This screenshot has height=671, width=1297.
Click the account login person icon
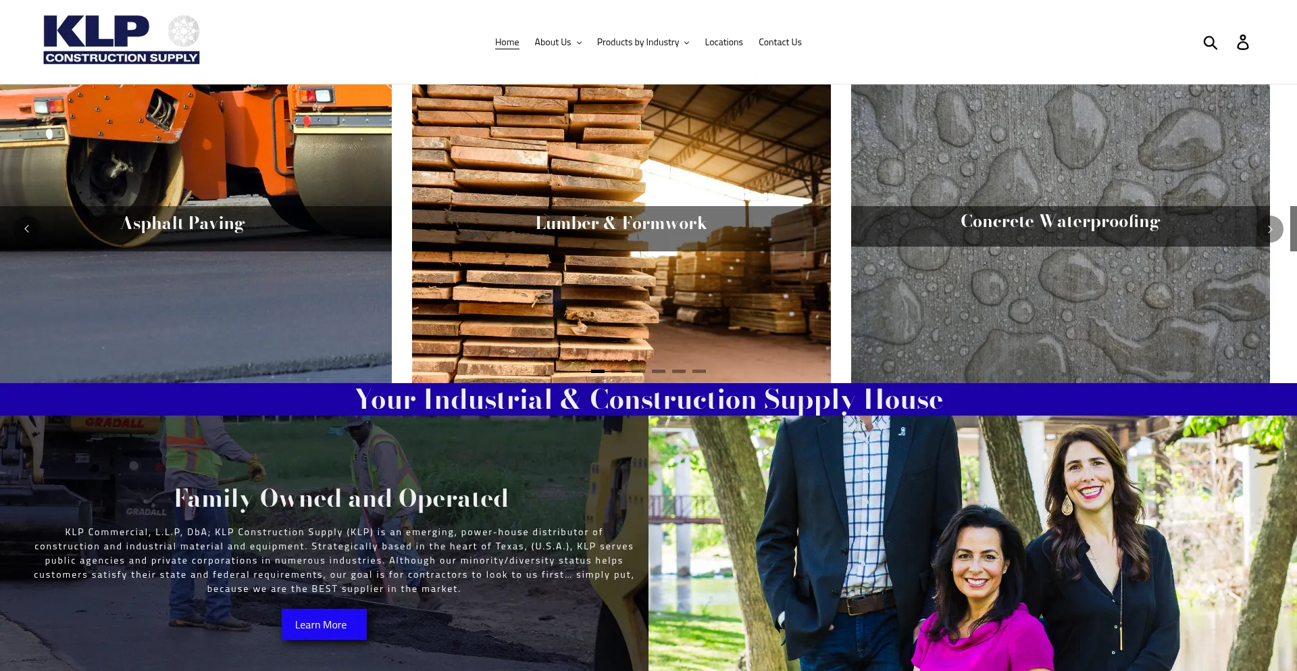coord(1242,43)
